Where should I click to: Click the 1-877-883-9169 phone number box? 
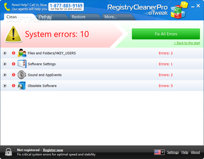(66, 7)
